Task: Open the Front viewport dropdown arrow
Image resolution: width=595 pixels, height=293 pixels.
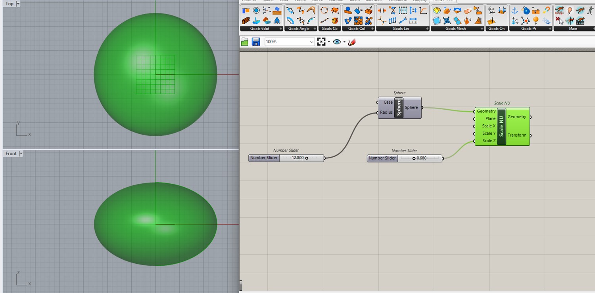Action: tap(21, 153)
